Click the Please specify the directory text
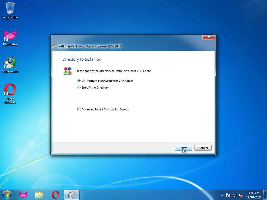This screenshot has width=267, height=200. click(113, 71)
